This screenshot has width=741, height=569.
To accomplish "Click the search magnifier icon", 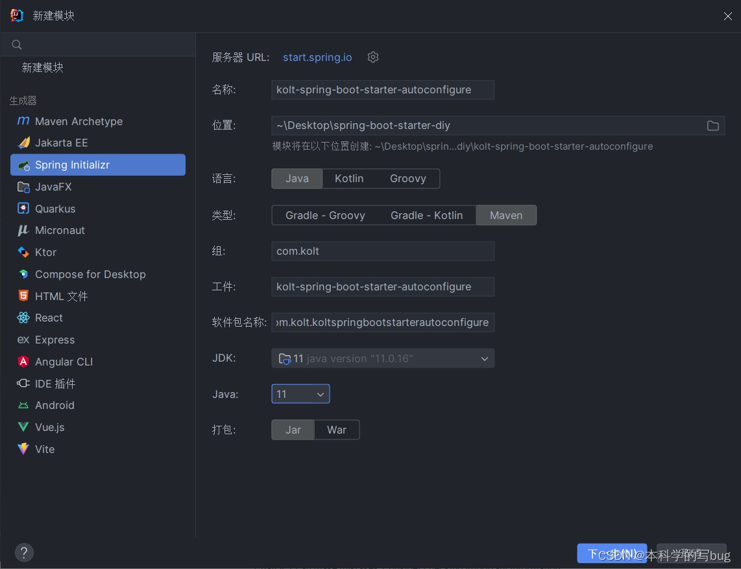I will [16, 45].
